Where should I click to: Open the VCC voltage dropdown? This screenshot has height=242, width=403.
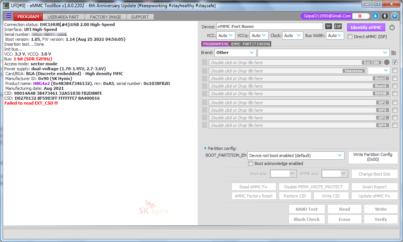[225, 35]
